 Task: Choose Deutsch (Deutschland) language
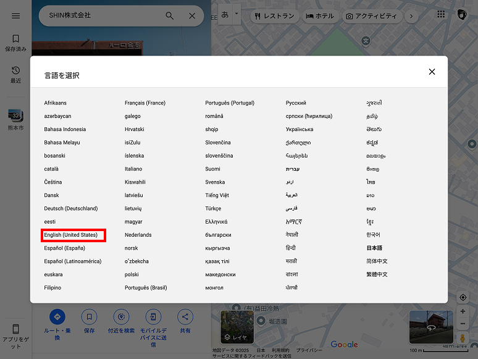click(71, 209)
